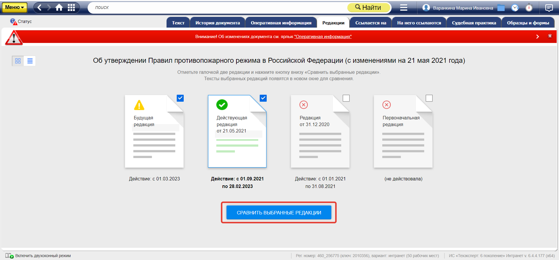559x260 pixels.
Task: Click text "(не действовала)"
Action: (x=403, y=179)
